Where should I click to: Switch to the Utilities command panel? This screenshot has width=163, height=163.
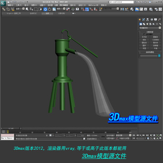point(159,19)
